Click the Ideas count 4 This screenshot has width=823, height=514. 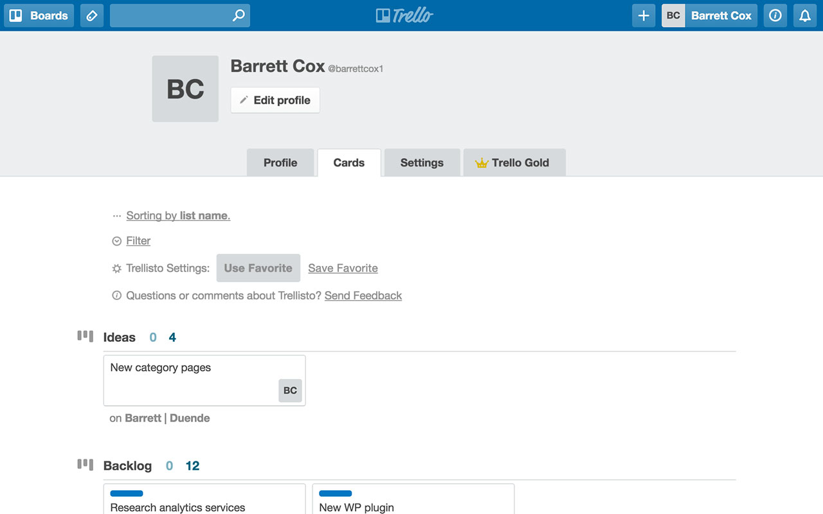[x=172, y=337]
